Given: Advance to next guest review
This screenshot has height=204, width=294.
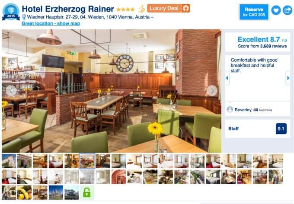Looking at the screenshot, I should [288, 78].
